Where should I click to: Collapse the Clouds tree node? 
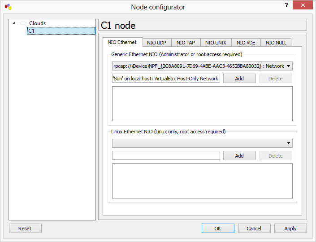(14, 23)
